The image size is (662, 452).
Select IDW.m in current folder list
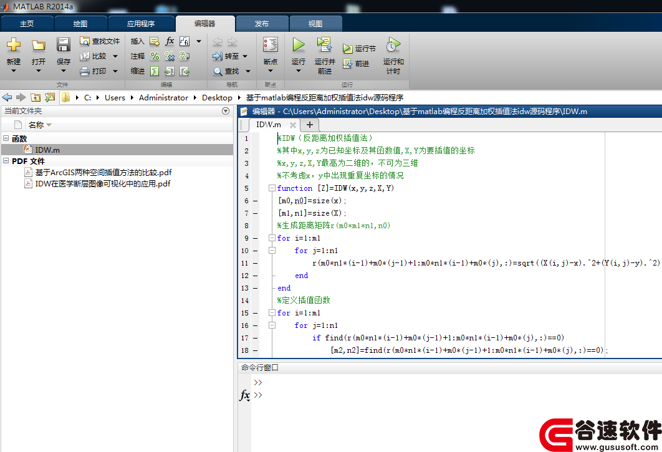coord(117,150)
